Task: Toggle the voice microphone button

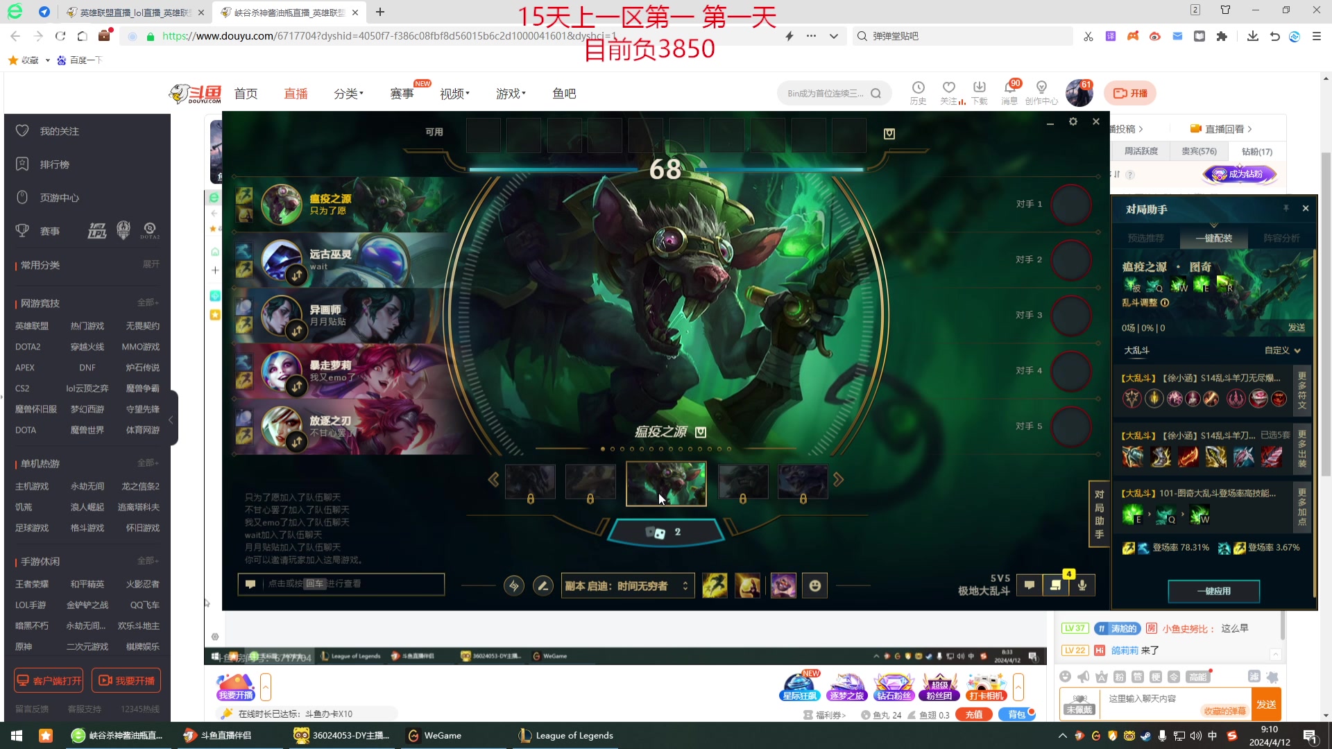Action: pyautogui.click(x=1082, y=585)
